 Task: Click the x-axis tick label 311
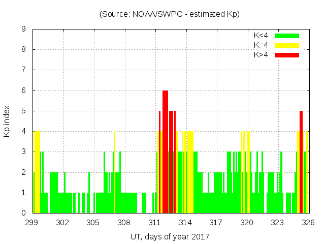click(155, 223)
